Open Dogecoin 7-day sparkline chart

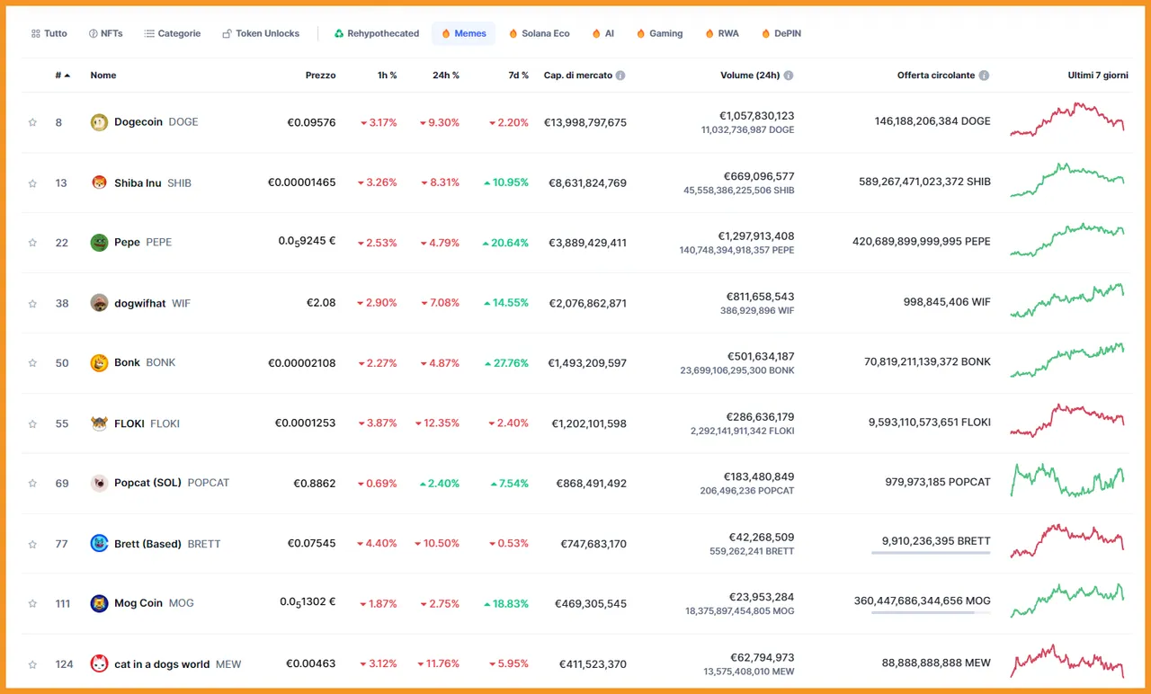(x=1067, y=120)
